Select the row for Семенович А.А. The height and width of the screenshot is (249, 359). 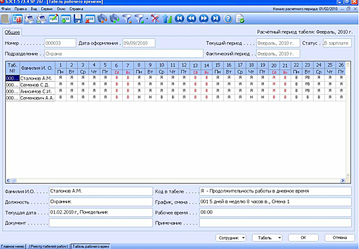(176, 98)
